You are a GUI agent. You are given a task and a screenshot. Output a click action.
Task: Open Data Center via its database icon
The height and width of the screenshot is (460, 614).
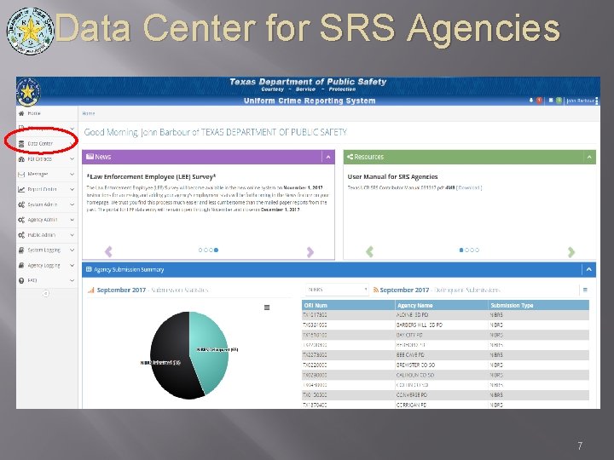pyautogui.click(x=21, y=144)
